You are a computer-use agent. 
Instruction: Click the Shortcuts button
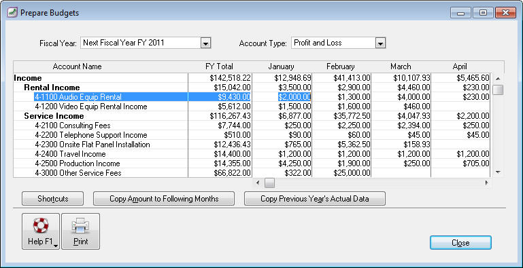pos(52,199)
